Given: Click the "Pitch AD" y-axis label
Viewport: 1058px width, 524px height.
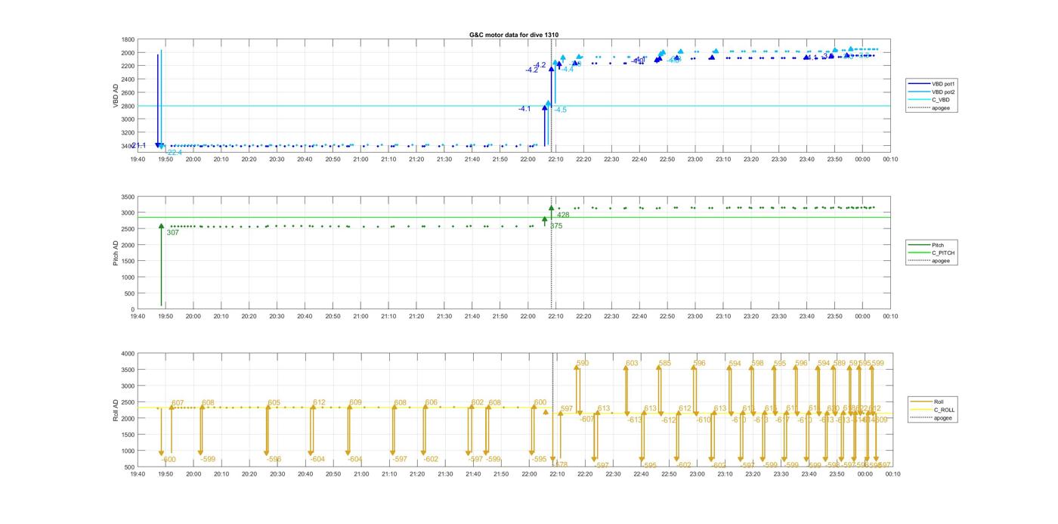Looking at the screenshot, I should (x=116, y=253).
